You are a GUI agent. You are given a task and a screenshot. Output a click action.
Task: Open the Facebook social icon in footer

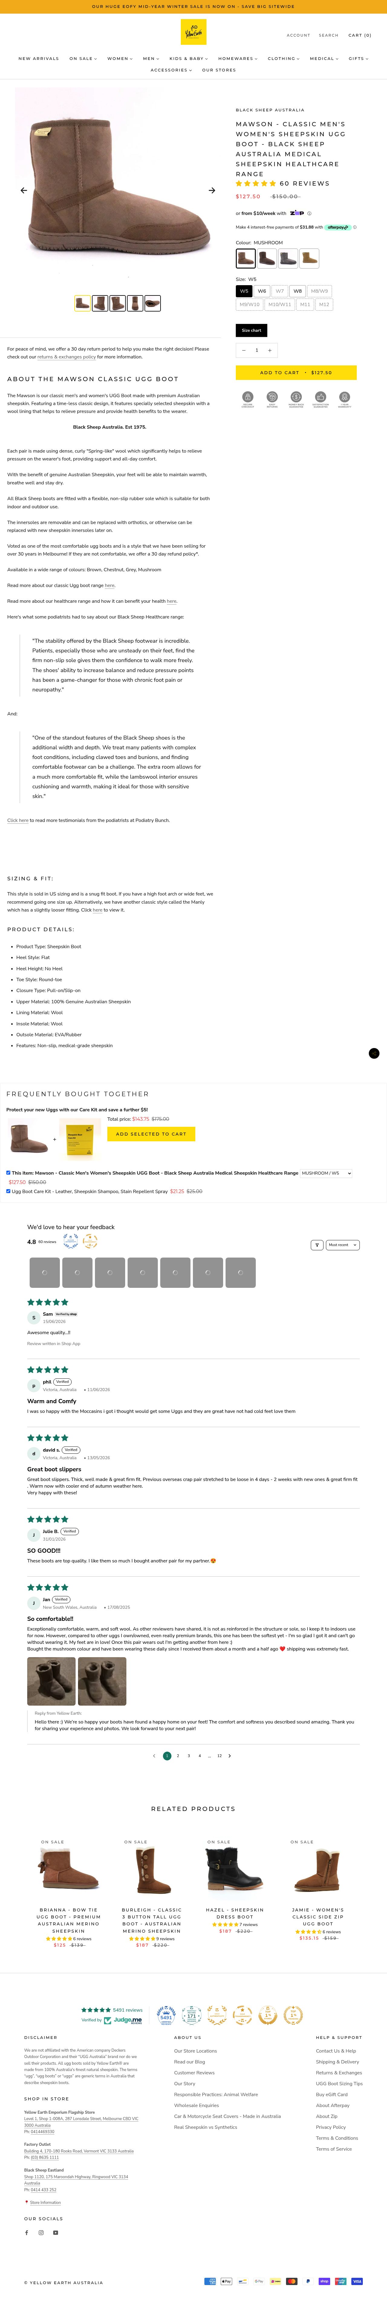pyautogui.click(x=26, y=2232)
